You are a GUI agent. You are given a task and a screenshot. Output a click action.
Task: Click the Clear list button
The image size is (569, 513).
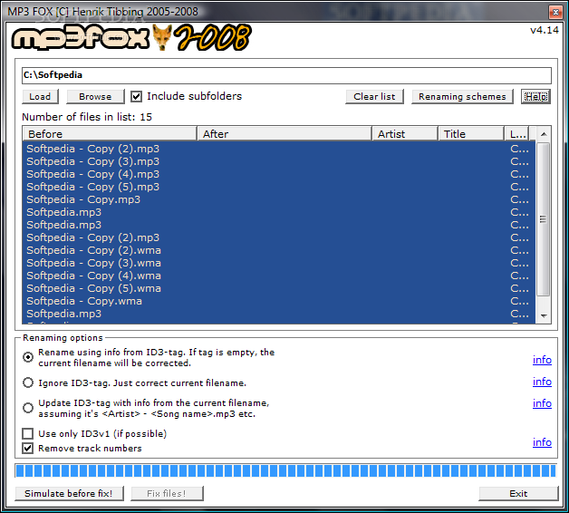pyautogui.click(x=374, y=97)
